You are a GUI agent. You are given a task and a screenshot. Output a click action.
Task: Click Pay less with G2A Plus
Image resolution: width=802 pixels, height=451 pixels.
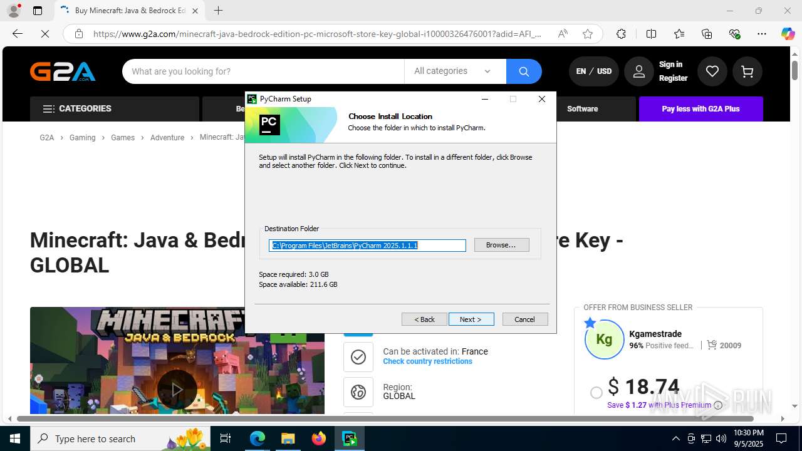point(700,109)
